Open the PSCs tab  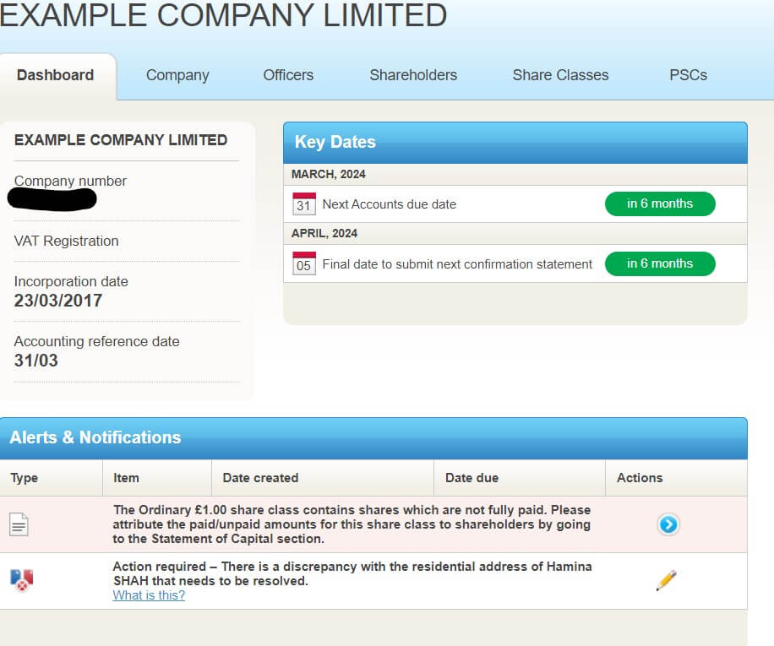[688, 75]
